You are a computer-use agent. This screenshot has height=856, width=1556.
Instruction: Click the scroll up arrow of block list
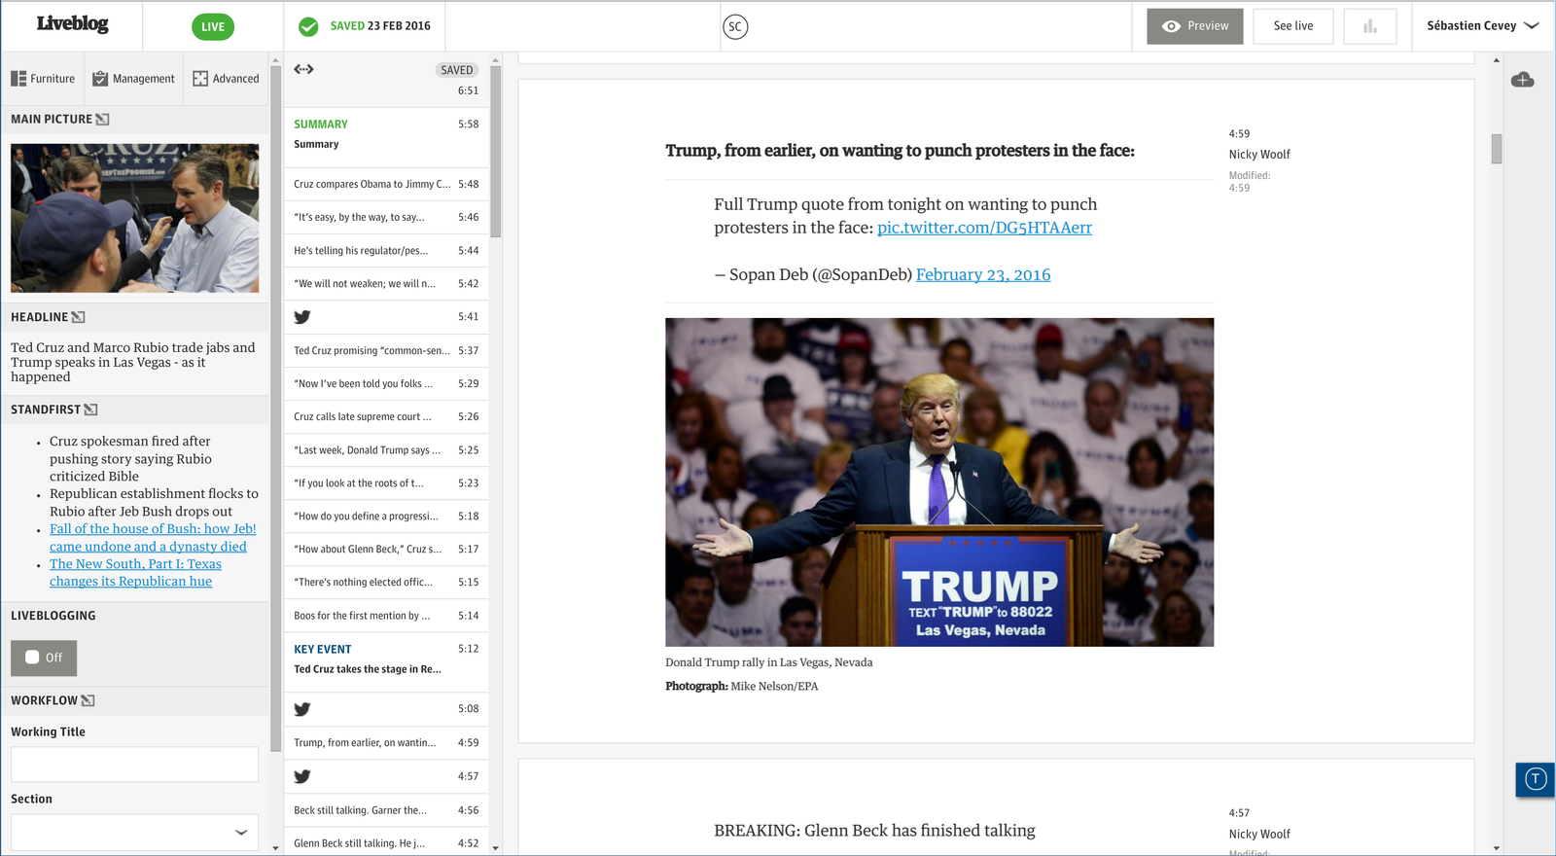(496, 60)
